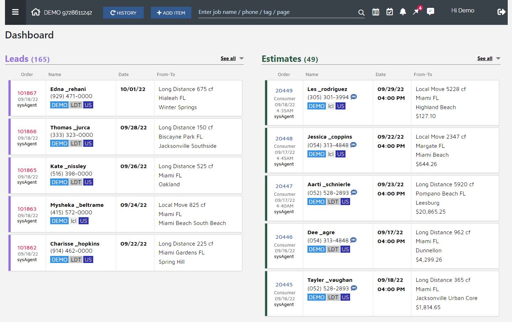This screenshot has height=322, width=512.
Task: Open the tasks checklist calendar icon
Action: click(x=390, y=12)
